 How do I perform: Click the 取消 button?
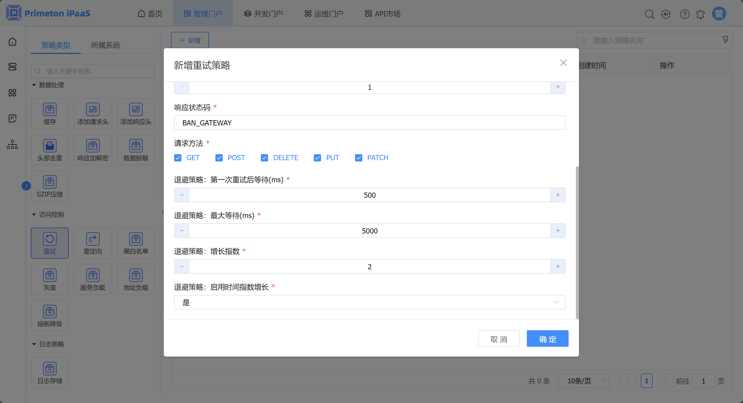coord(499,339)
